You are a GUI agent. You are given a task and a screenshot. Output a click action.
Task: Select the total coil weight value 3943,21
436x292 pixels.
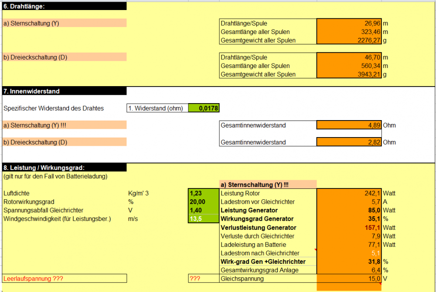(x=349, y=74)
